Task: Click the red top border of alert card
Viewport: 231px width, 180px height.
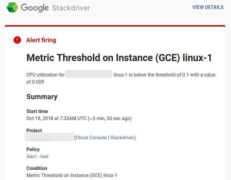Action: tap(115, 26)
